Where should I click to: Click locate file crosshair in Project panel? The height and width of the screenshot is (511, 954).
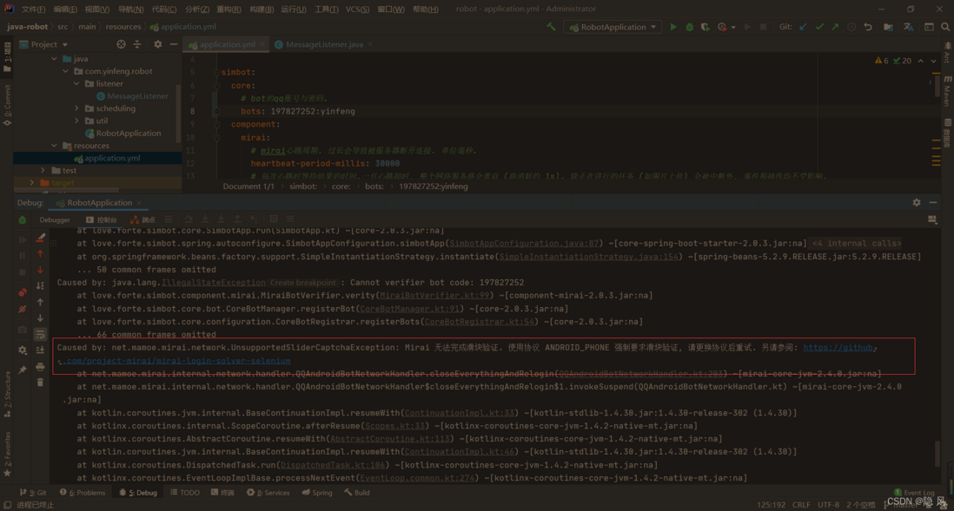pos(121,44)
